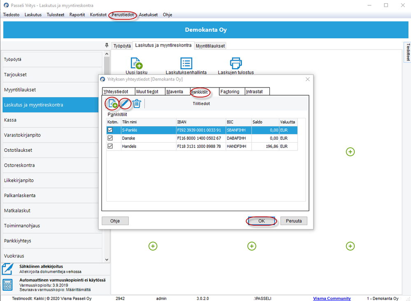
Task: Select Tarjoukset in the sidebar
Action: tap(52, 75)
